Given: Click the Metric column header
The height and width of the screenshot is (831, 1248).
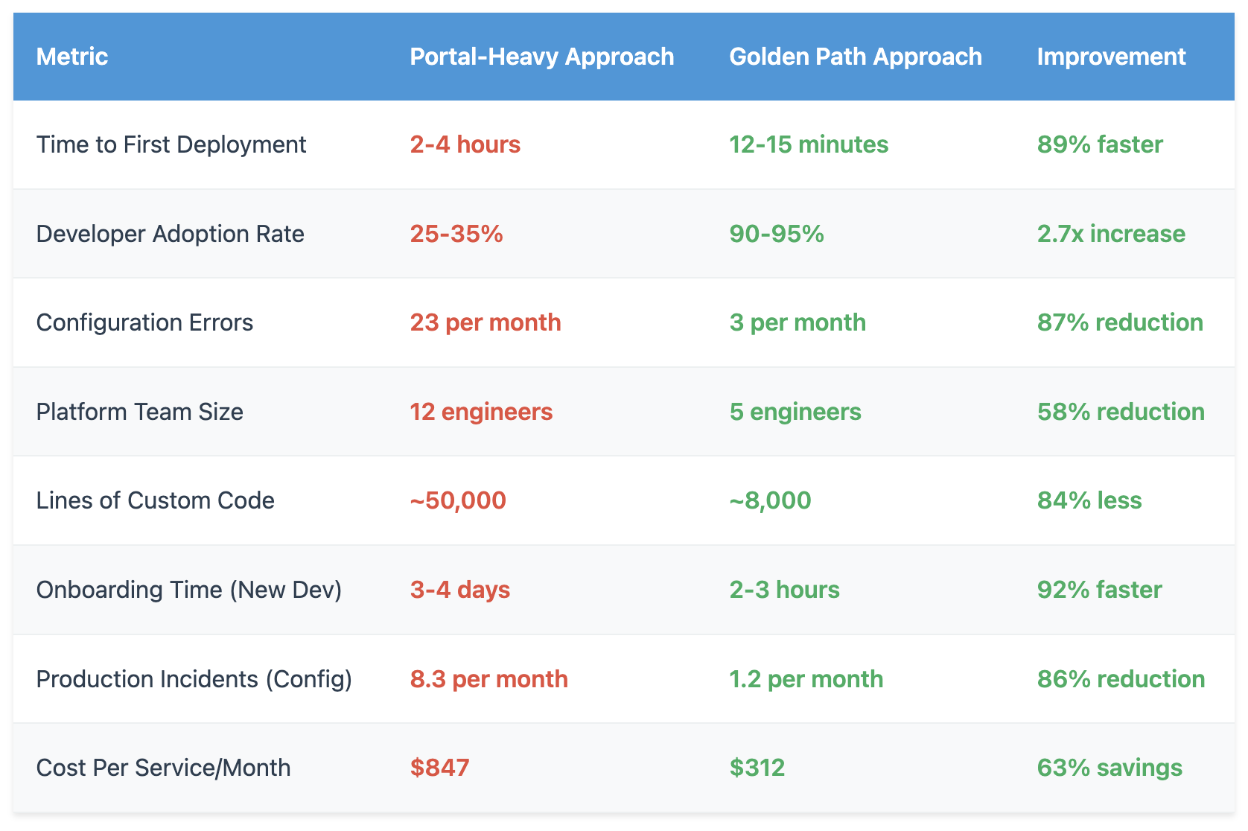Looking at the screenshot, I should (x=72, y=57).
